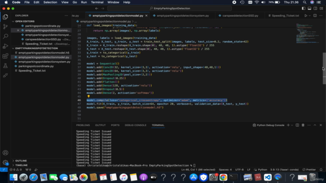Viewport: 326px width, 183px height.
Task: Collapse the Open Editors section
Action: (x=25, y=21)
